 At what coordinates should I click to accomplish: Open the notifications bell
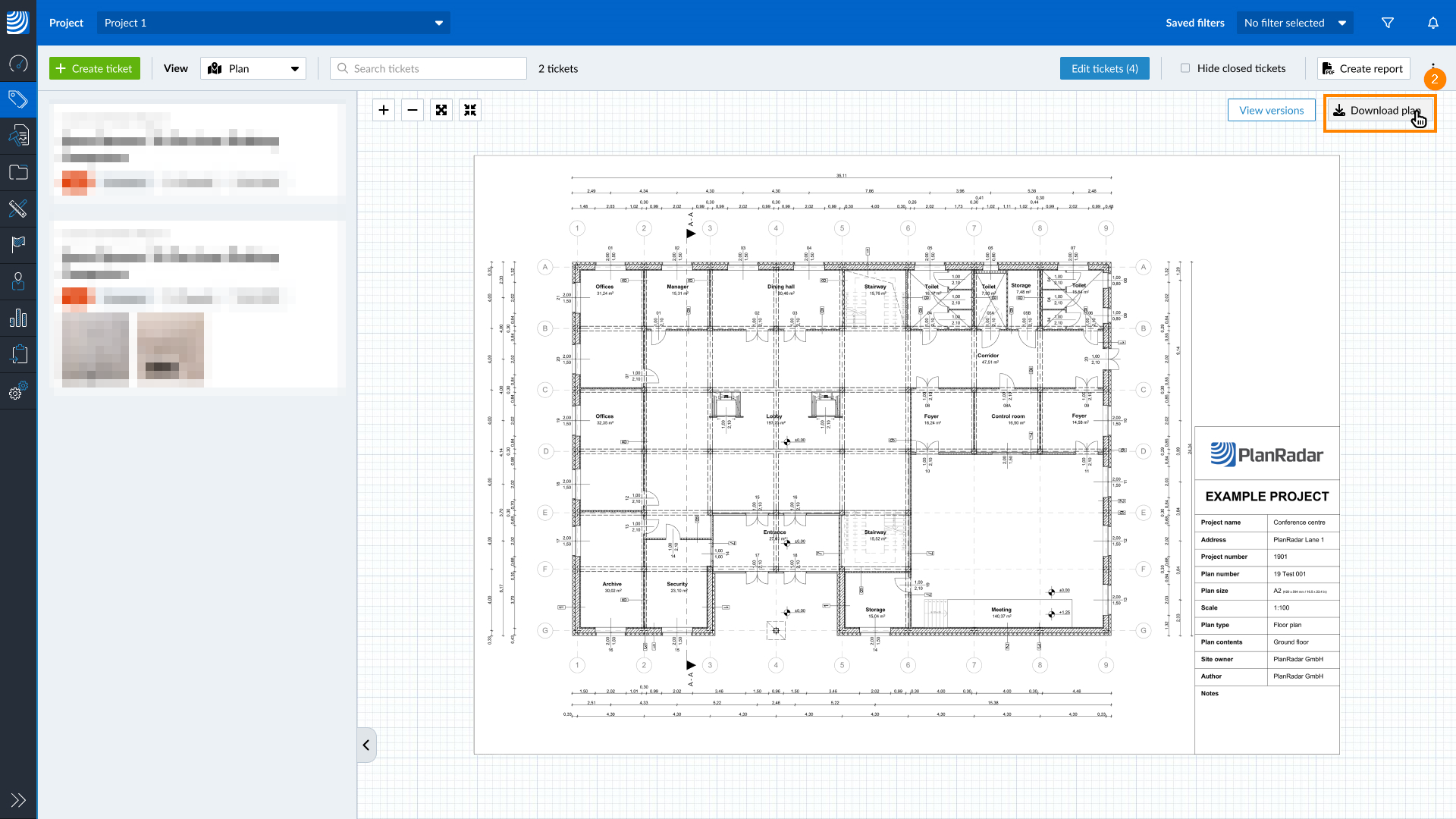(1433, 23)
